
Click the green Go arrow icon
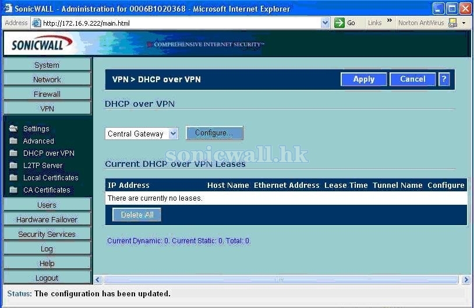pos(339,23)
